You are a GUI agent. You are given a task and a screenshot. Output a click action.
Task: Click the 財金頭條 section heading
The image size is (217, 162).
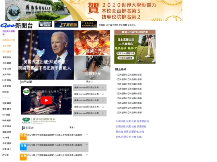121,69
